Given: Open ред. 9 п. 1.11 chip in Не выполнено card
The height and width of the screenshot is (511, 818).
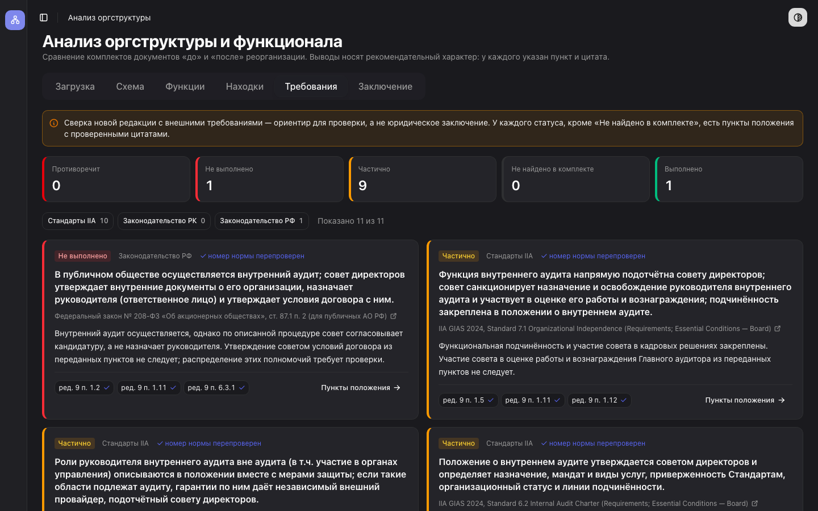Looking at the screenshot, I should point(149,388).
